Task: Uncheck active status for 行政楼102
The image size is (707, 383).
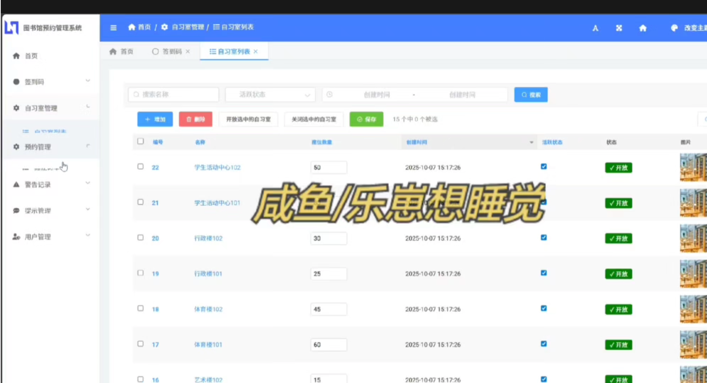Action: pos(544,238)
